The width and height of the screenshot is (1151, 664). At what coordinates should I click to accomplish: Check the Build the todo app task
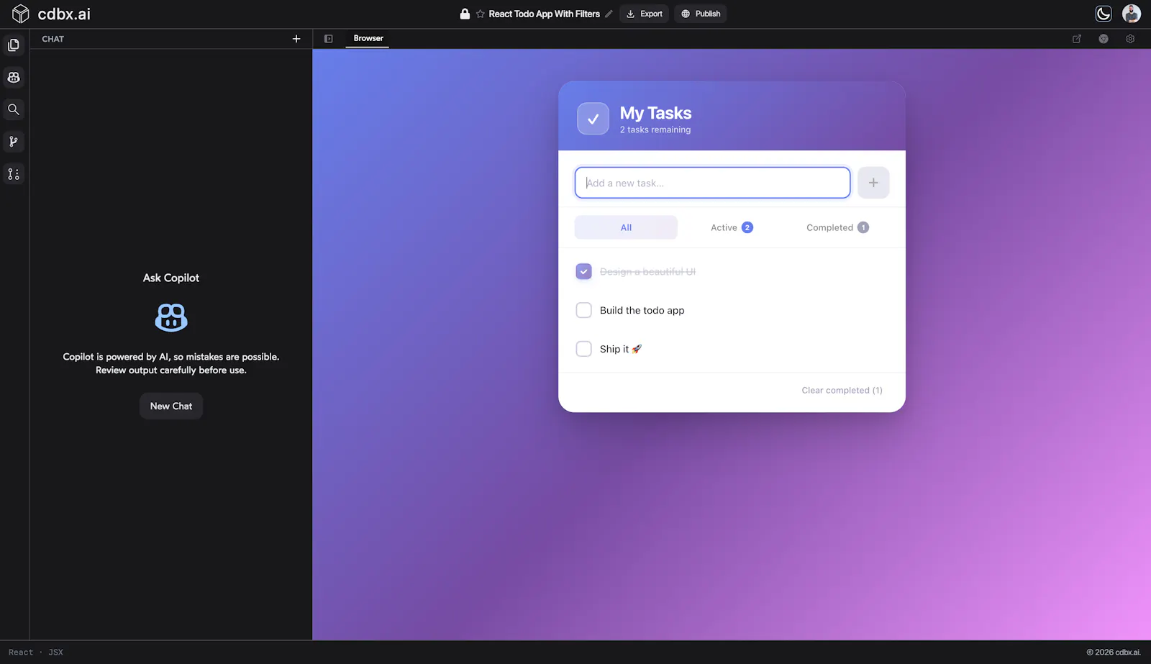(583, 310)
